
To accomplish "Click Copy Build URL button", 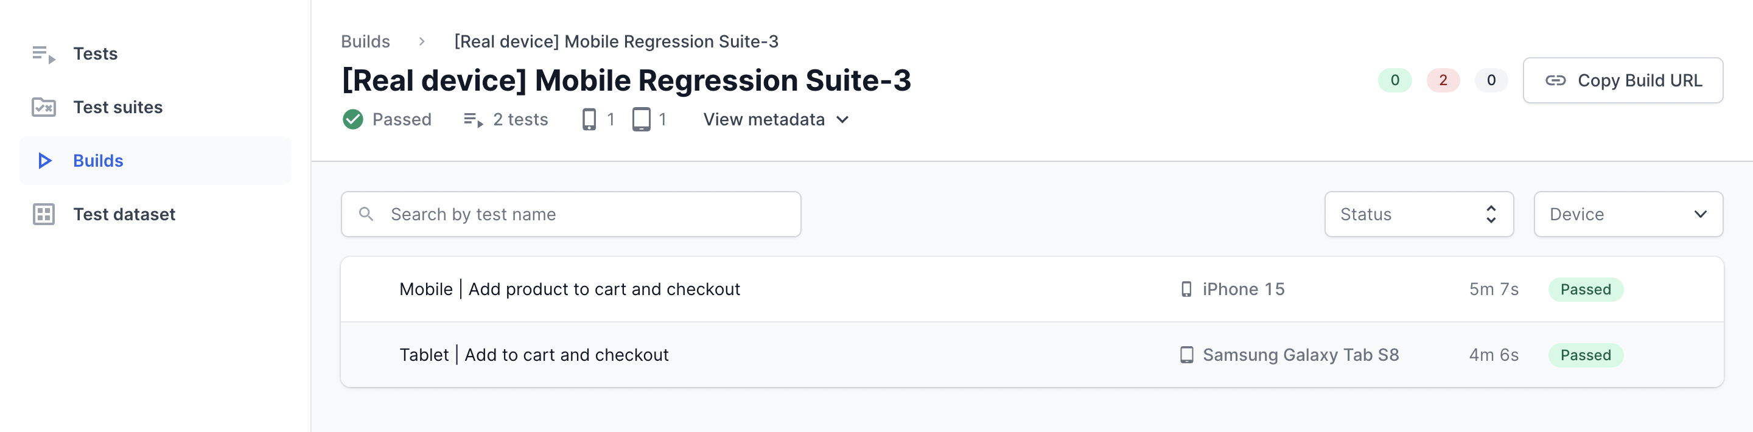I will tap(1622, 80).
